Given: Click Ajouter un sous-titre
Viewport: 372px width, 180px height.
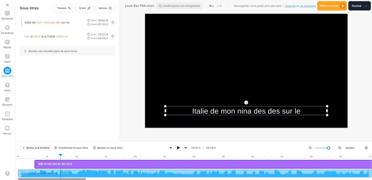Looking at the screenshot, I should pos(108,148).
